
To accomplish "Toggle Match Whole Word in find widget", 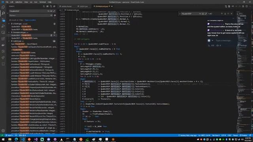I will point(203,14).
